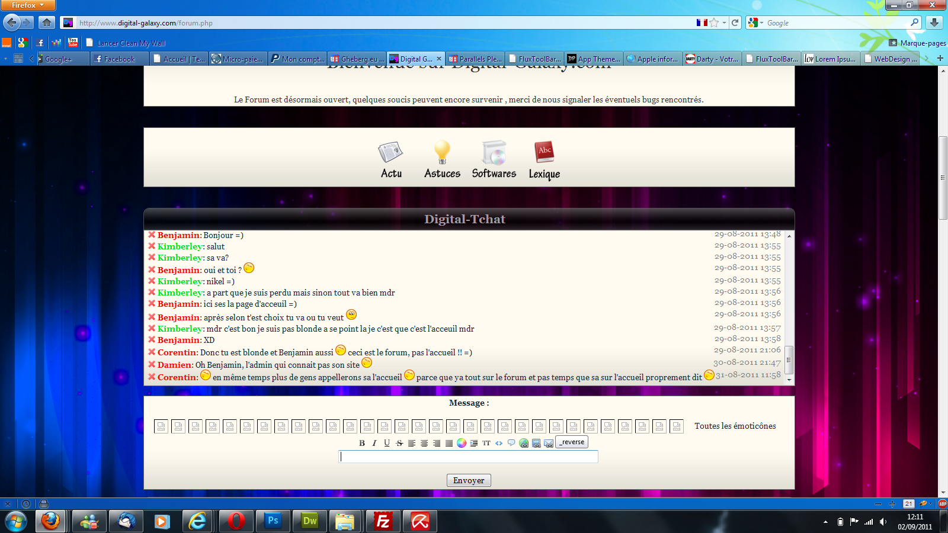Insert a code block with the <> icon
The image size is (948, 533).
[499, 442]
